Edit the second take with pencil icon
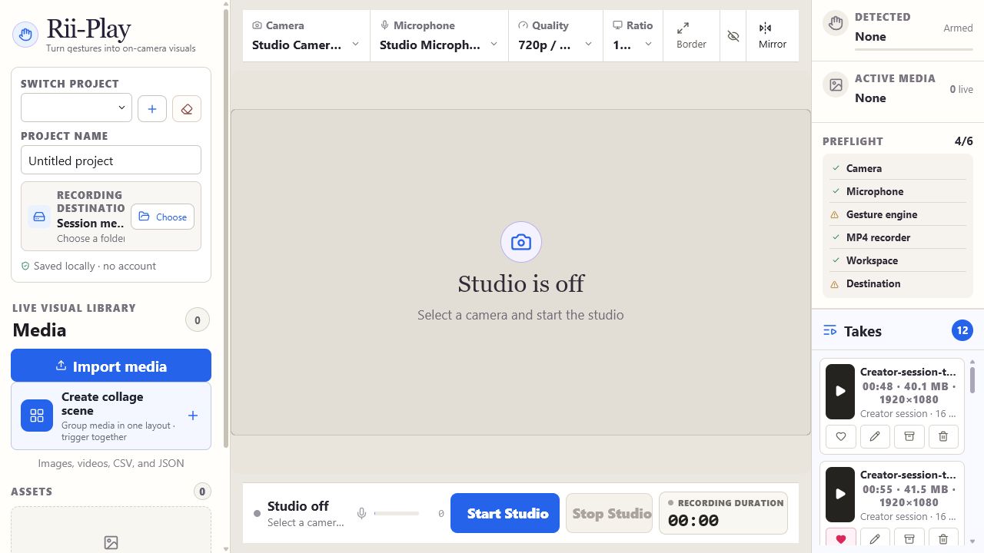The width and height of the screenshot is (984, 553). pos(875,539)
